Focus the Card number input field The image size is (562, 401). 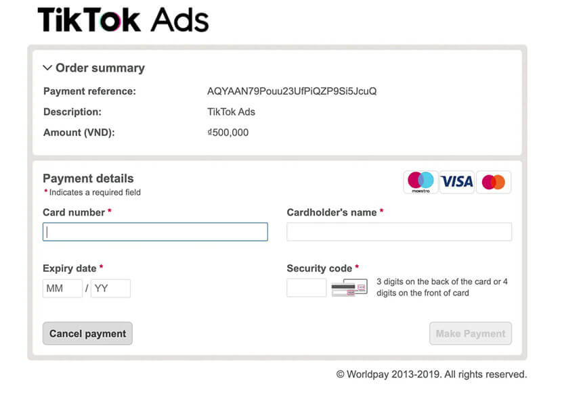155,232
